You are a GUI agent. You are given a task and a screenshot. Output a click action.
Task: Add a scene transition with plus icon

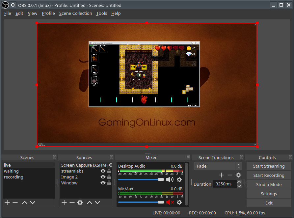(x=222, y=175)
